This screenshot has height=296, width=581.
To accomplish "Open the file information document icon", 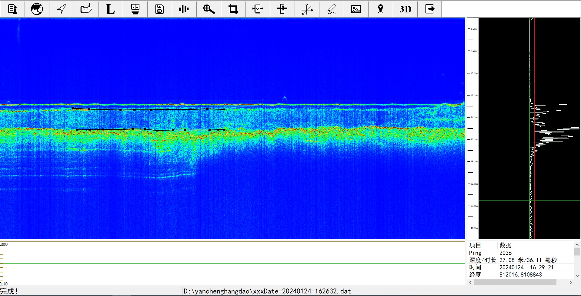I will coord(12,9).
